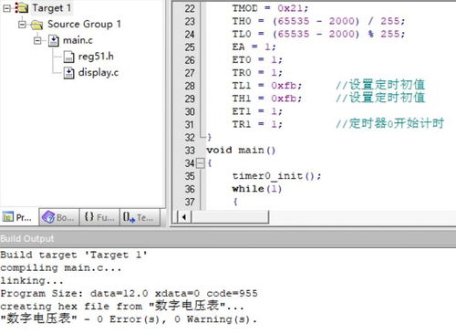Click the 'while(1)' statement
Screen dimensions: 456x334
point(257,189)
